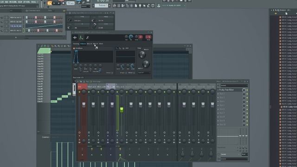
Task: Open the mixer input routing dropdown above effect slots
Action: point(234,85)
